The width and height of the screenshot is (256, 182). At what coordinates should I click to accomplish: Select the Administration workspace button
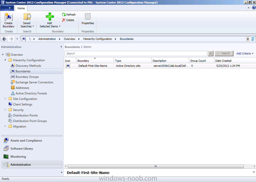pos(32,164)
